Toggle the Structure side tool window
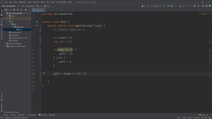Image resolution: width=212 pixels, height=119 pixels. pyautogui.click(x=2, y=97)
